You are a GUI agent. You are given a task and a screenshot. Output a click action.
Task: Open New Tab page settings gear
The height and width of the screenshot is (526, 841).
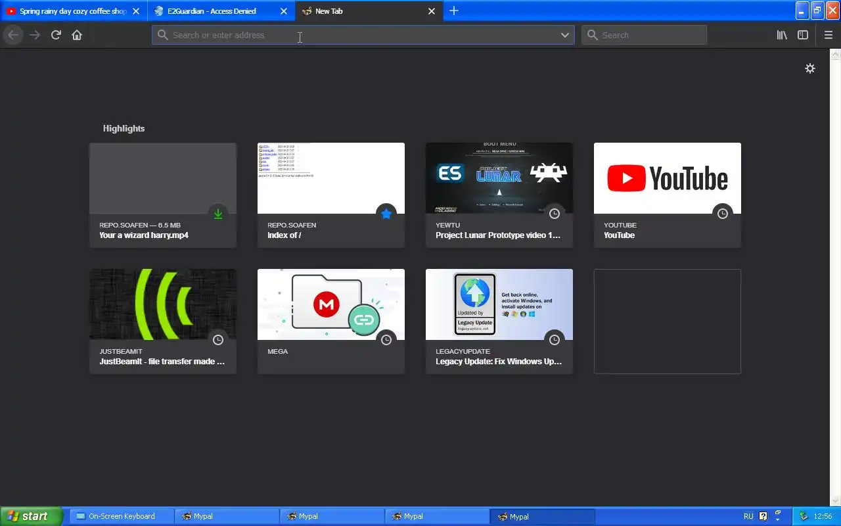click(x=810, y=68)
